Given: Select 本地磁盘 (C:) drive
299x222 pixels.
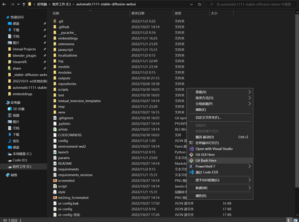Looking at the screenshot, I should 22,154.
